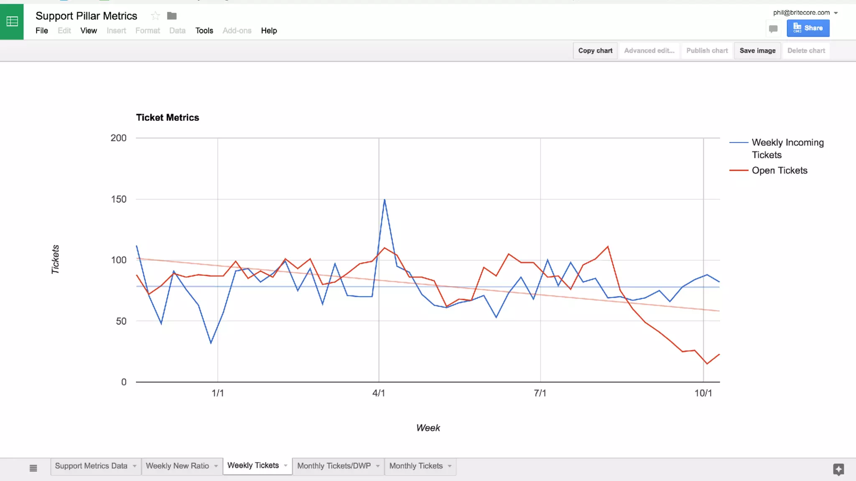Click the Save image button
Image resolution: width=856 pixels, height=481 pixels.
pos(757,51)
